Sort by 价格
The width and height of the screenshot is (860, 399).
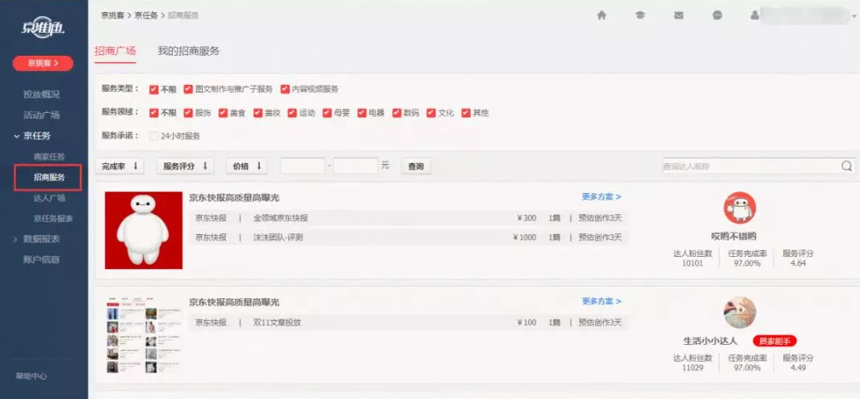(246, 166)
